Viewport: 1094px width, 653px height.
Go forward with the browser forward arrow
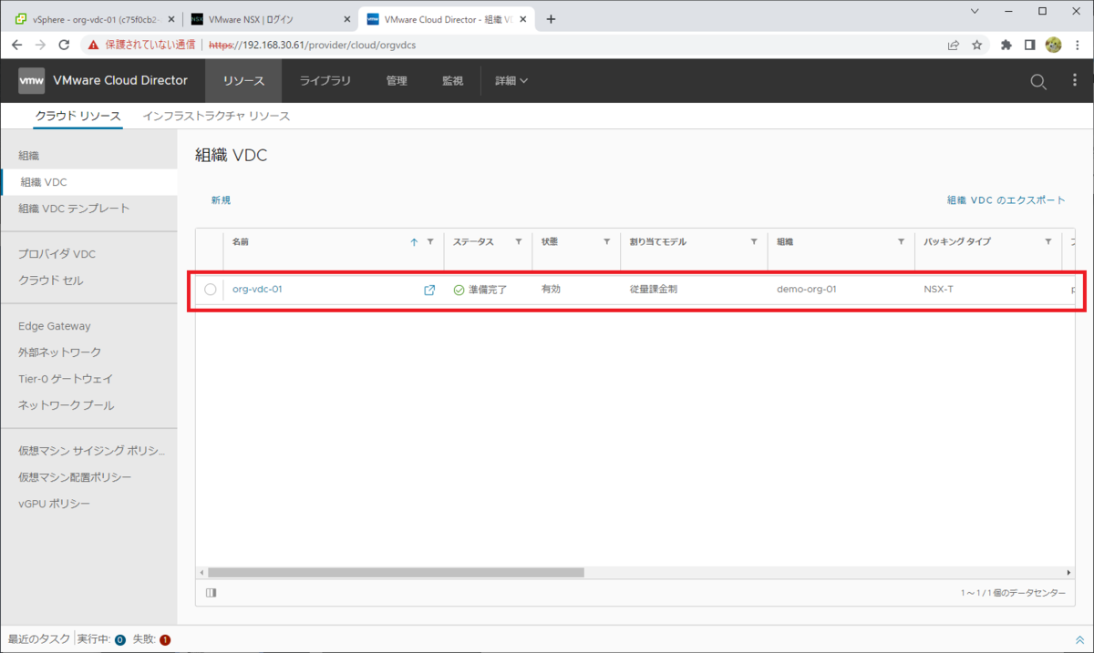40,44
